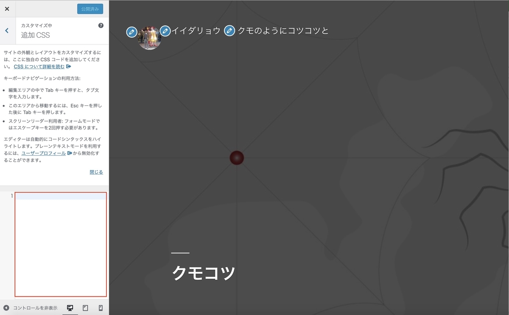Switch preview to mobile view
Image resolution: width=509 pixels, height=315 pixels.
(101, 308)
